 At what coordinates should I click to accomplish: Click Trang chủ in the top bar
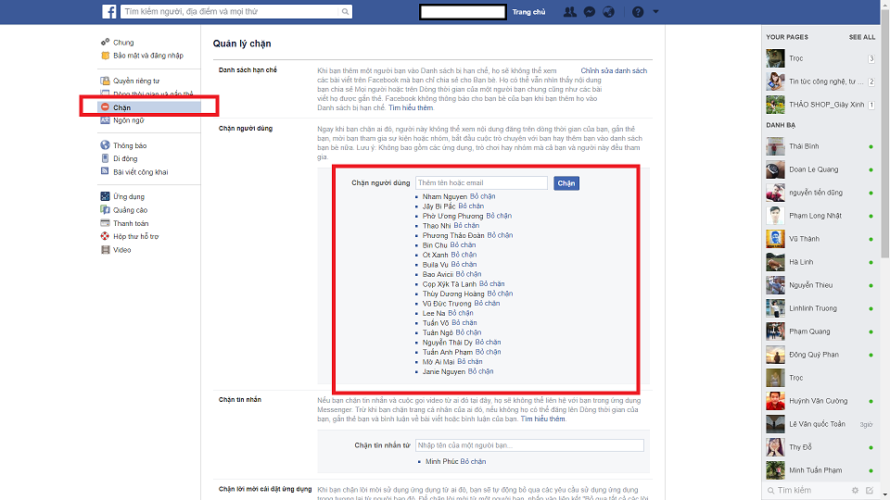(x=528, y=12)
